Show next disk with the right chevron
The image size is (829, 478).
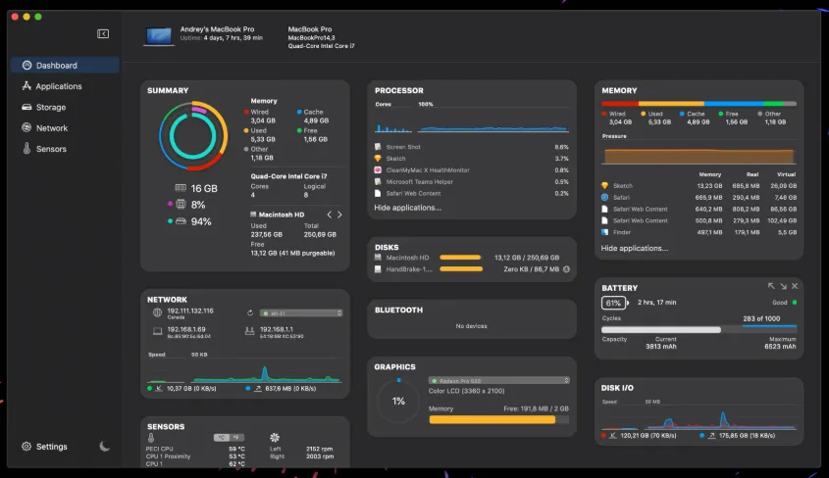[x=339, y=215]
